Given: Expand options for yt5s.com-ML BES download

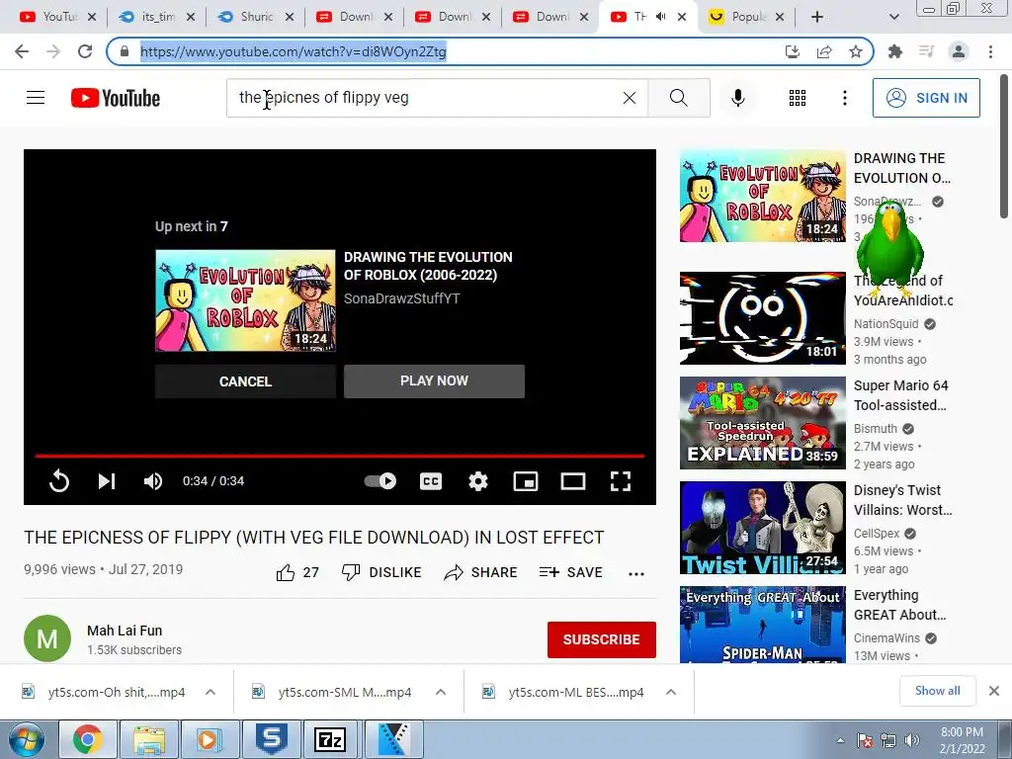Looking at the screenshot, I should (x=671, y=692).
